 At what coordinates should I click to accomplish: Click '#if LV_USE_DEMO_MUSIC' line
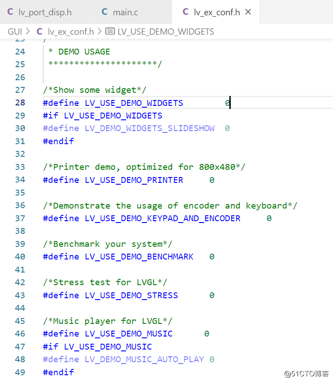click(x=97, y=347)
